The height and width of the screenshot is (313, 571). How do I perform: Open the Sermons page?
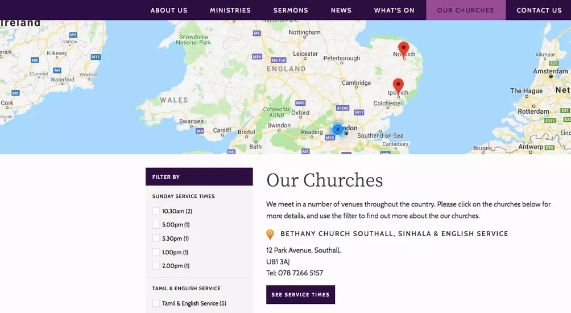coord(291,10)
